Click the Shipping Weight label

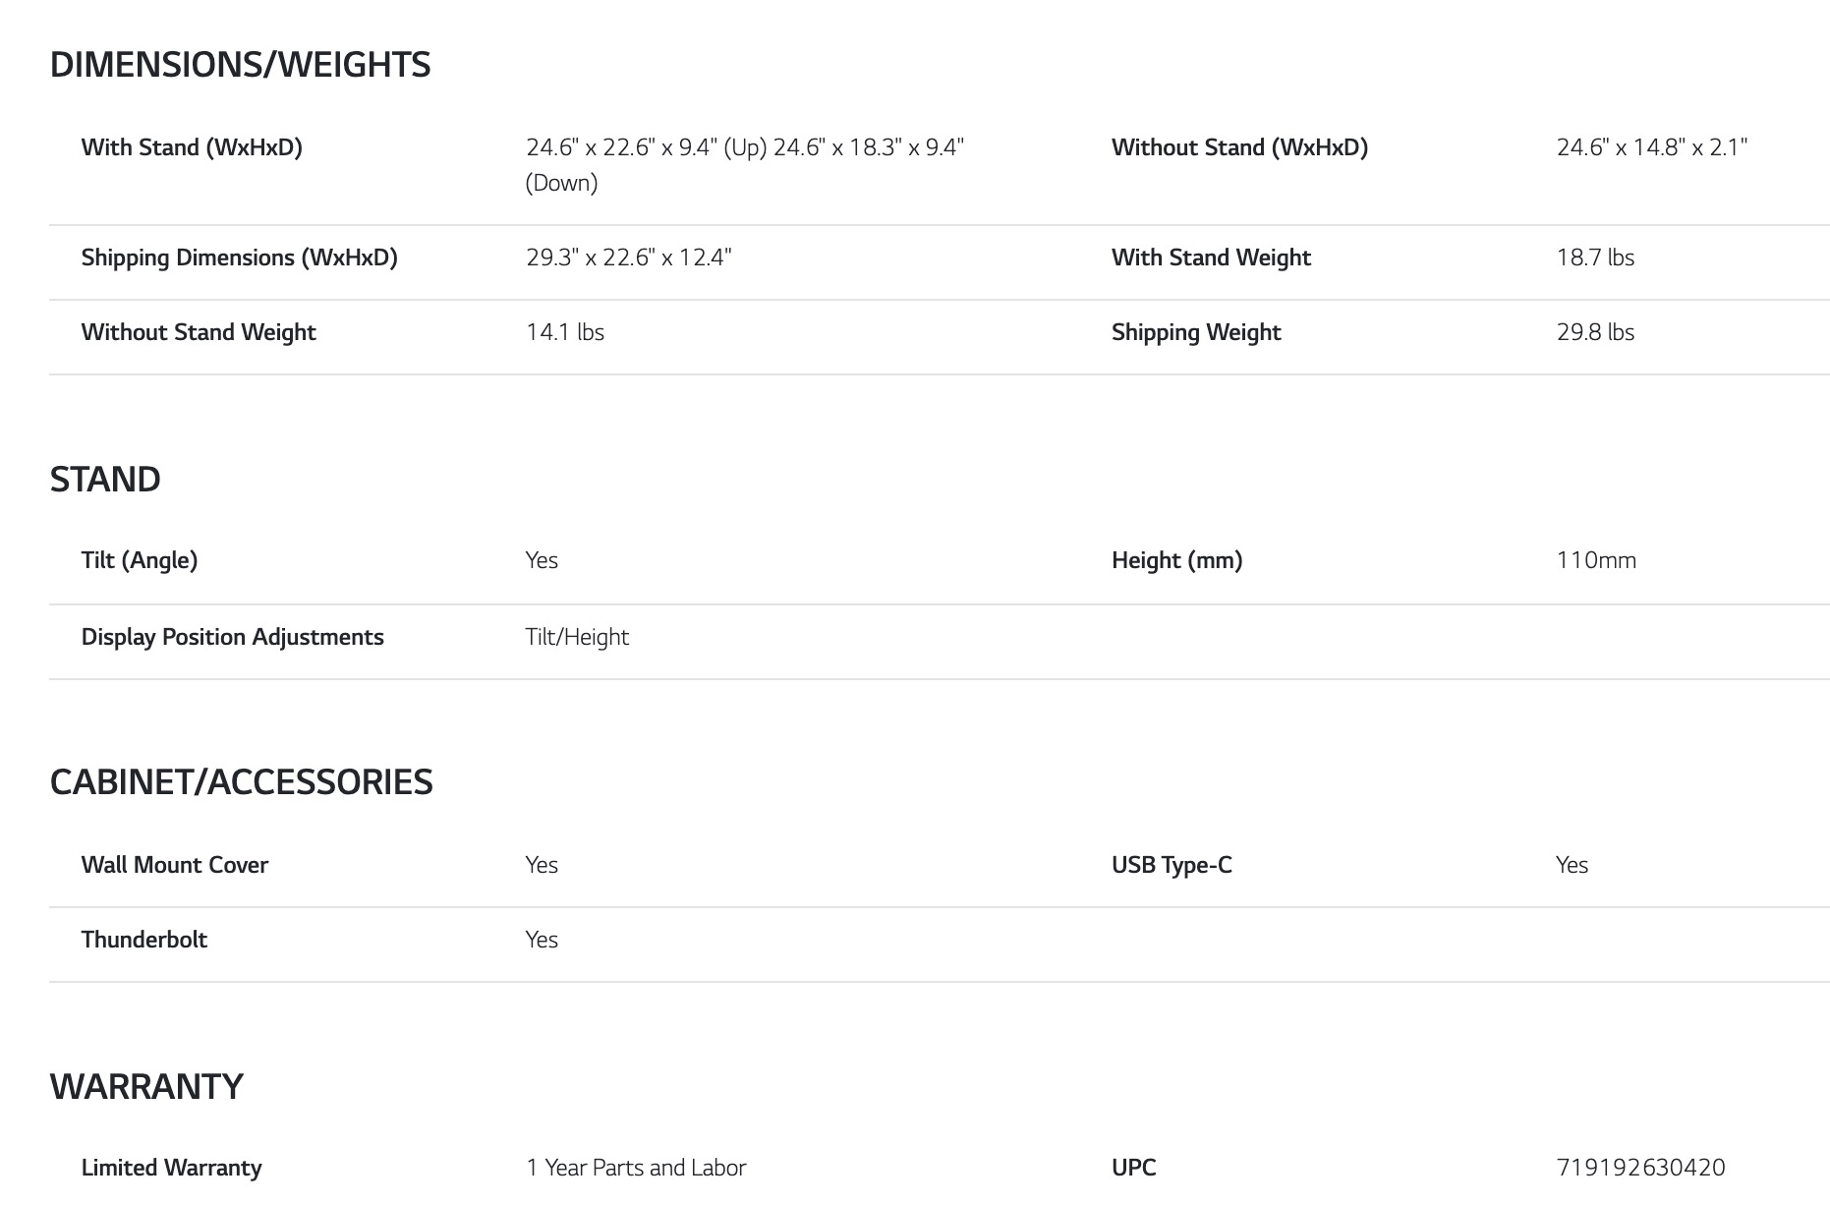[x=1196, y=332]
